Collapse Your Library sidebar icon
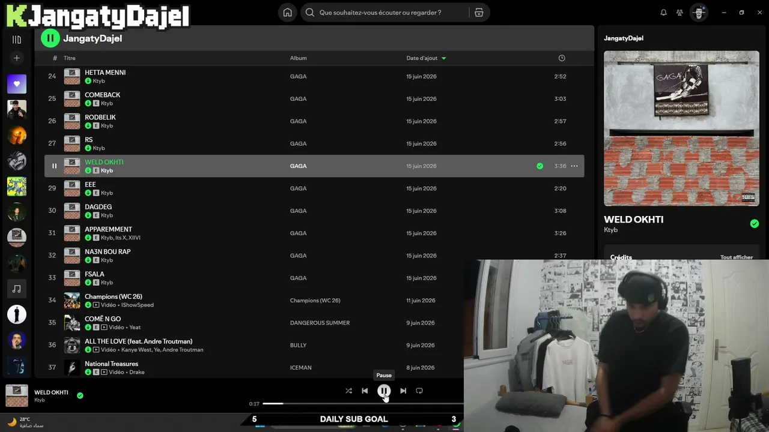 [x=17, y=40]
